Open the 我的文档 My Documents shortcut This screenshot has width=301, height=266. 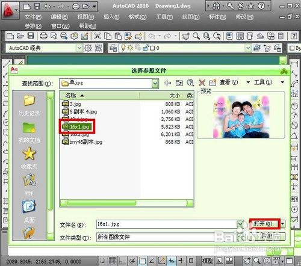pos(29,132)
